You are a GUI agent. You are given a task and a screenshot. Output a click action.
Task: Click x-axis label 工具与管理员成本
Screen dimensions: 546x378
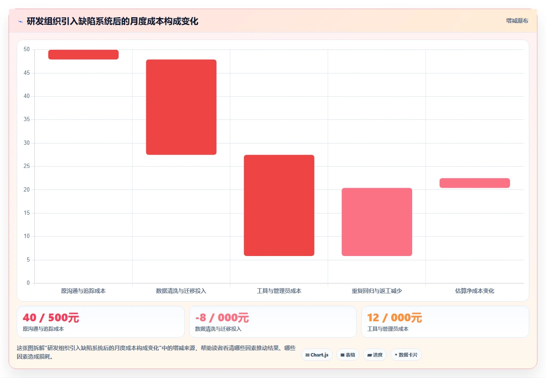pos(279,291)
